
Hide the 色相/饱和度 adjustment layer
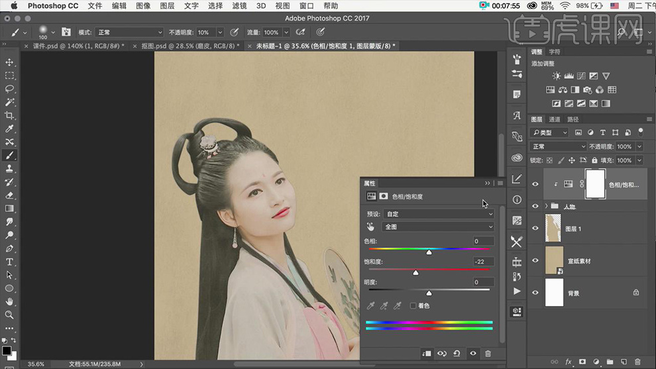[x=535, y=184]
